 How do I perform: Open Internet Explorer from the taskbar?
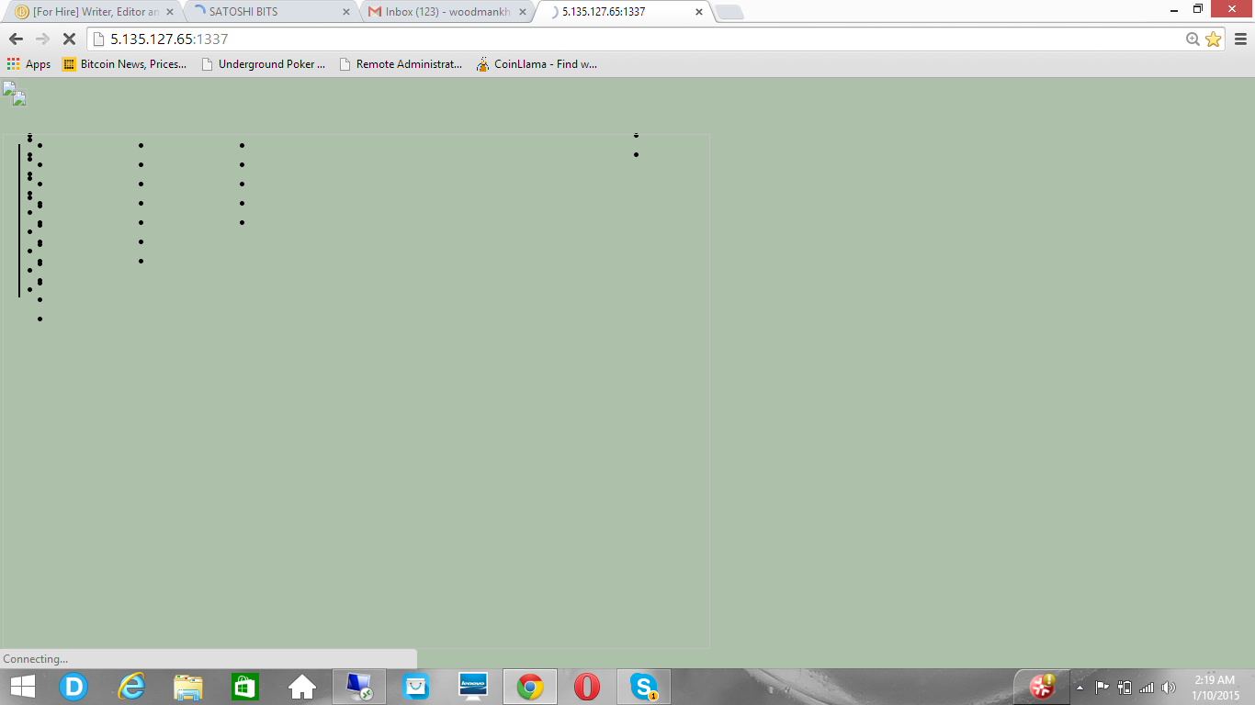(x=131, y=687)
